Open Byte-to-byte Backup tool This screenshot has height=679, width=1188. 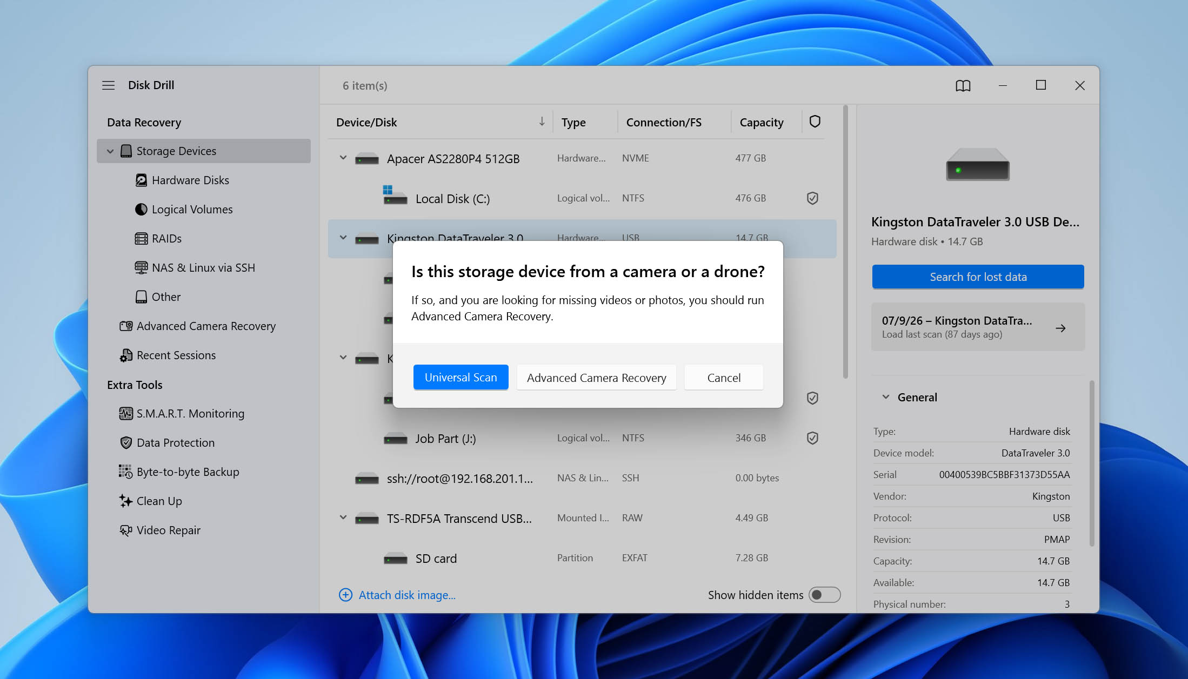point(188,472)
